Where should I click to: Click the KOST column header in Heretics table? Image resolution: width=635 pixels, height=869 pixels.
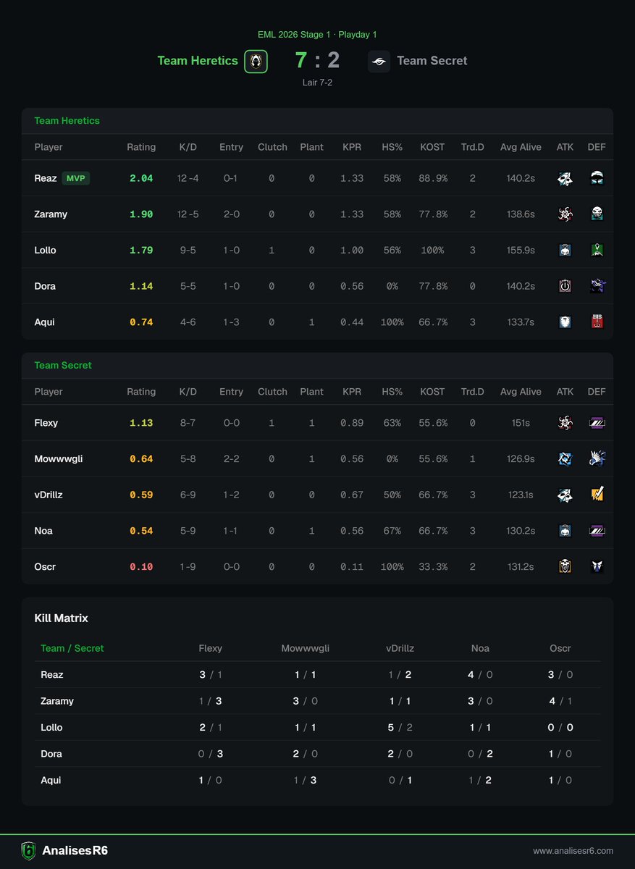(432, 147)
